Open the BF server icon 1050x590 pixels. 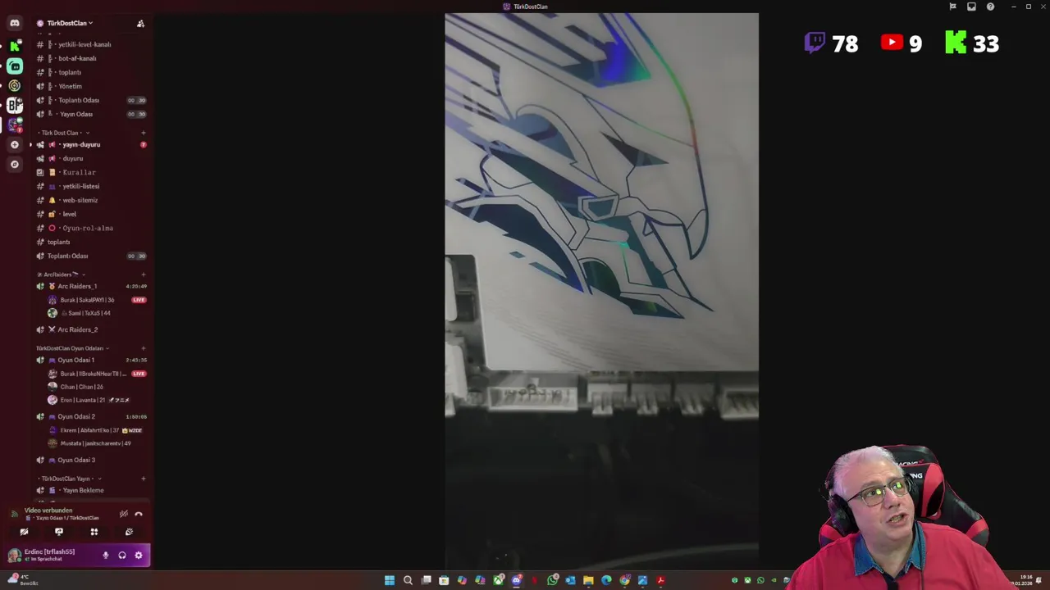(15, 105)
